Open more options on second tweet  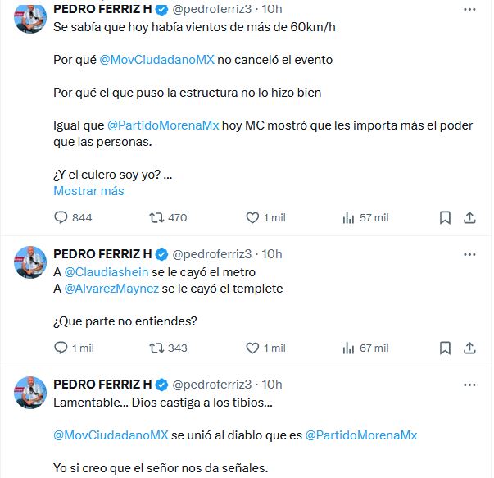[469, 254]
